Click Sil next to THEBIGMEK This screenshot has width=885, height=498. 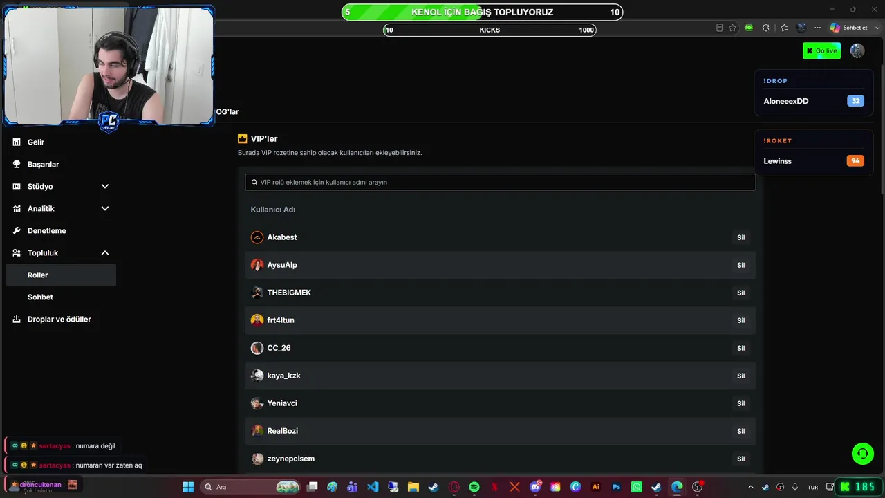point(740,293)
